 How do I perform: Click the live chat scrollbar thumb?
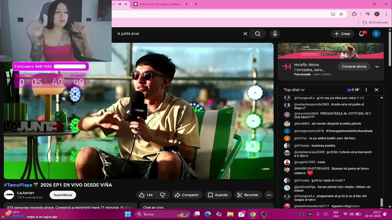[382, 202]
